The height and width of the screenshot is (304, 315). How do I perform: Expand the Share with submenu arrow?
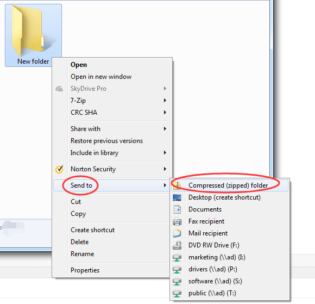click(165, 129)
